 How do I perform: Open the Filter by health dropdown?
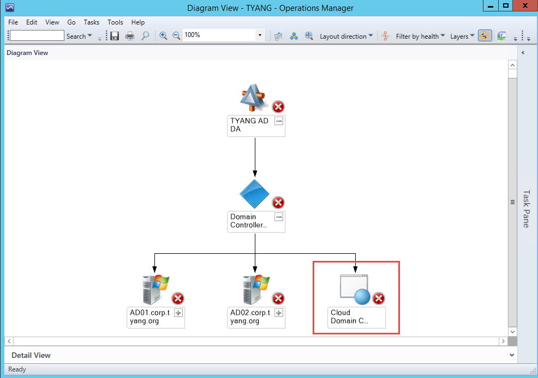pos(420,36)
